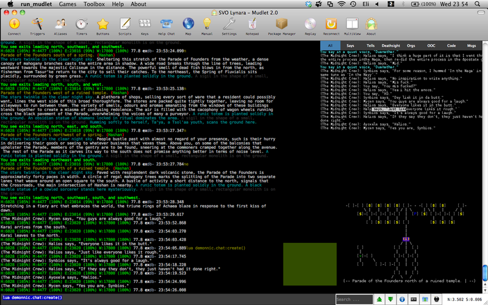Open the Apple menu

coord(10,4)
